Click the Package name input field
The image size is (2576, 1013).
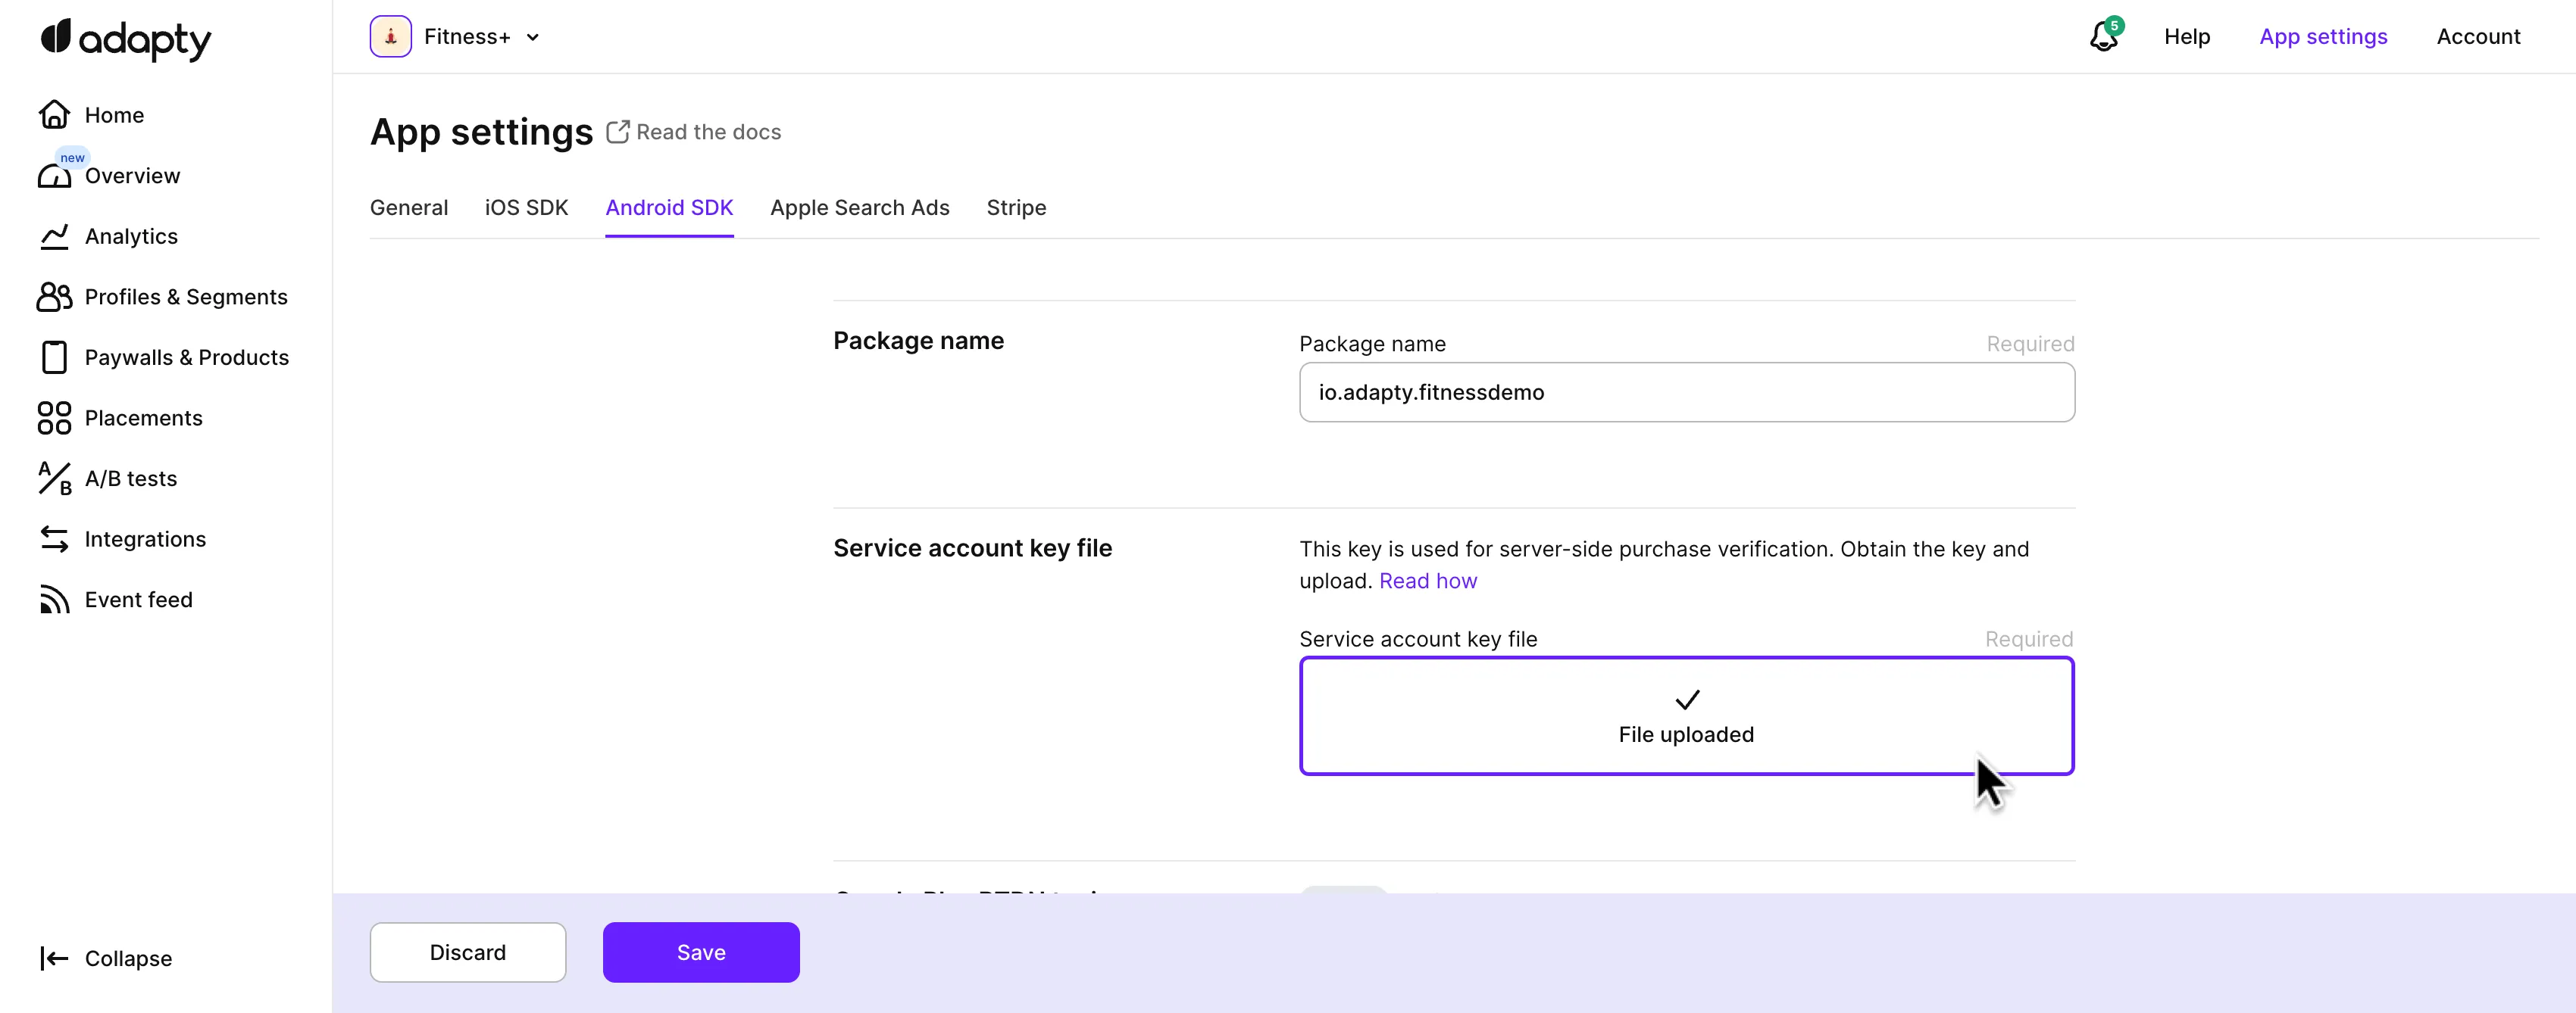coord(1686,393)
